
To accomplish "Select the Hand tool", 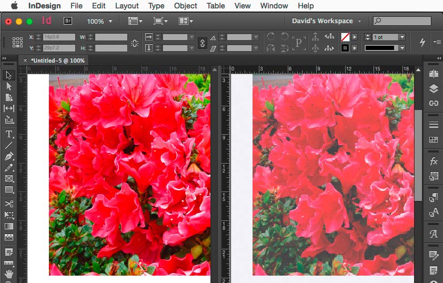I will 9,274.
